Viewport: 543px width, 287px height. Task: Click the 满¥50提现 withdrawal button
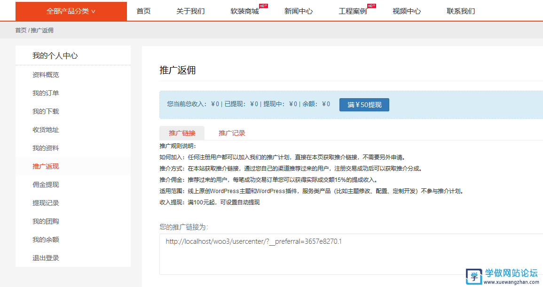[364, 104]
